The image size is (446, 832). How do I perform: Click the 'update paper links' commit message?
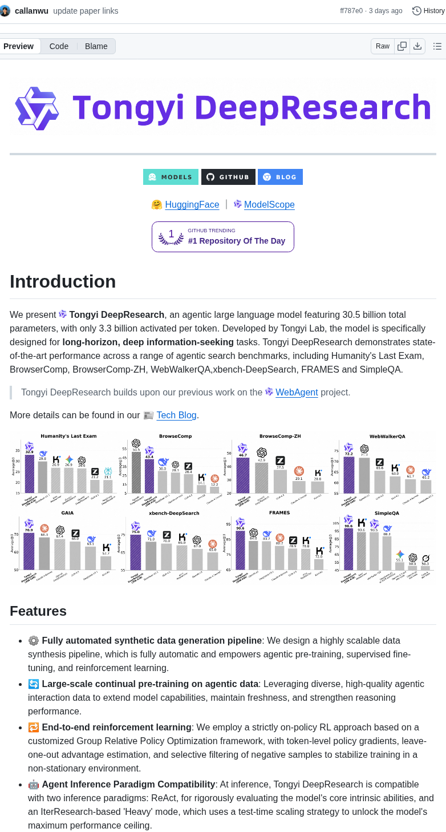click(86, 10)
